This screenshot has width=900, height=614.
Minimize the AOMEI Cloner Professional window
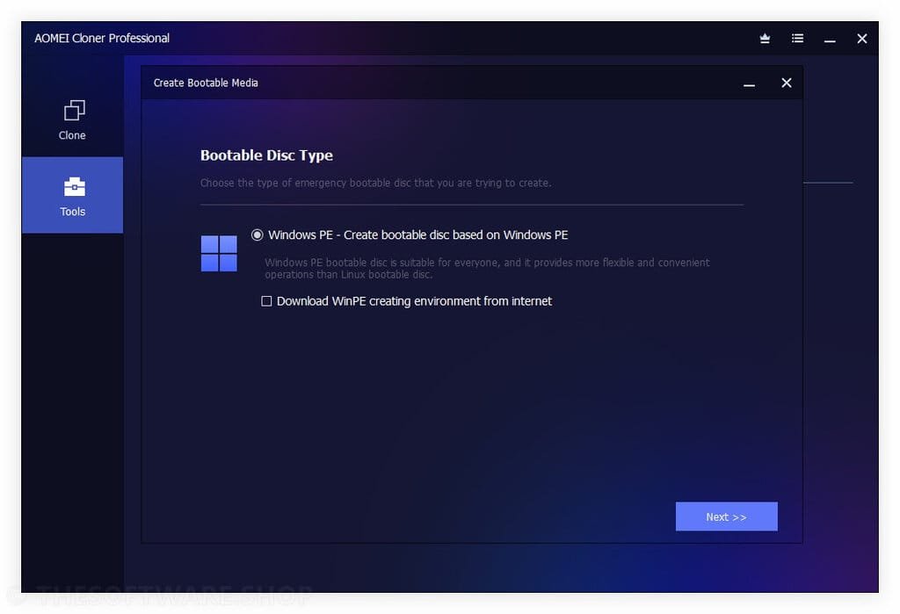tap(830, 39)
